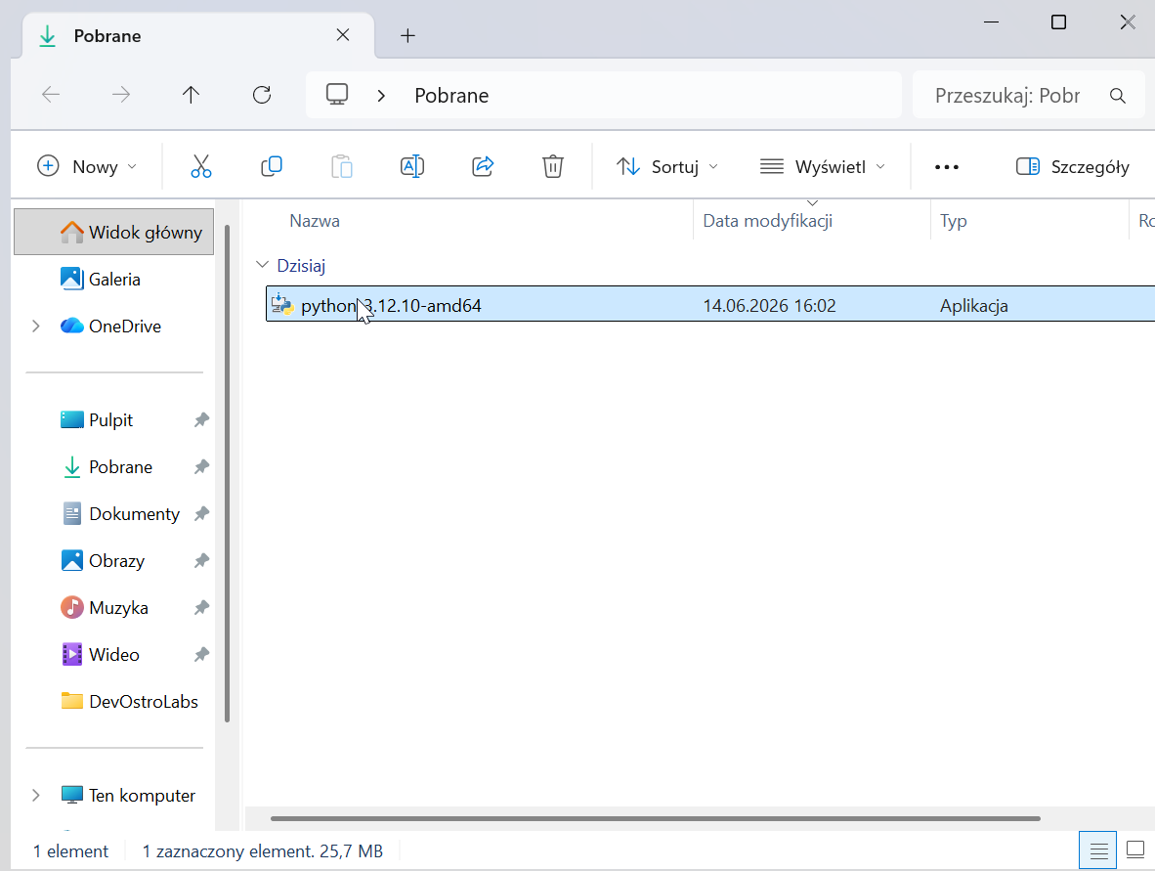Click the Rename icon in toolbar

click(411, 166)
